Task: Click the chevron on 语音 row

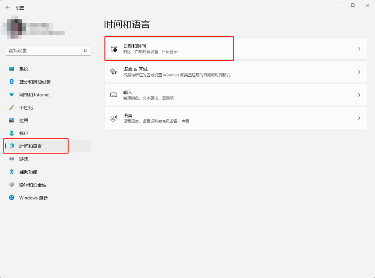Action: pyautogui.click(x=359, y=118)
